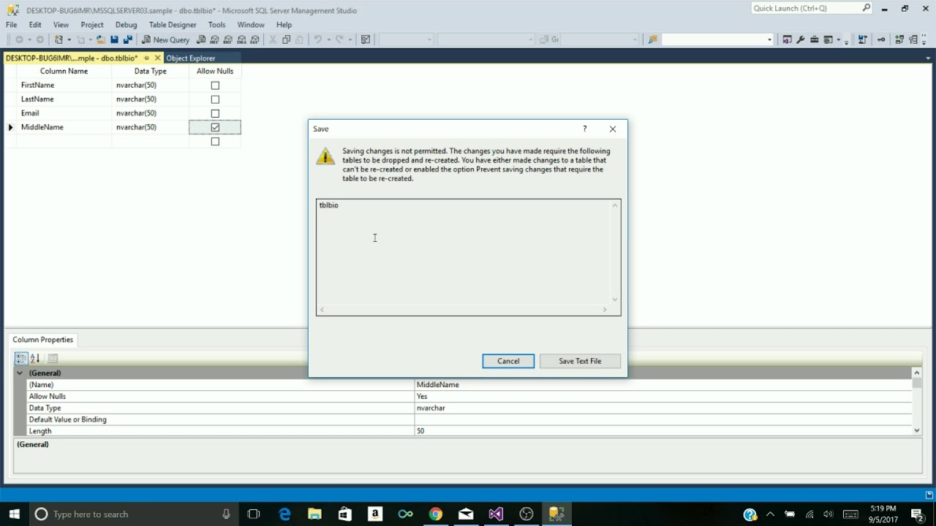Click the help question mark in Save dialog
The image size is (936, 526).
[x=584, y=129]
